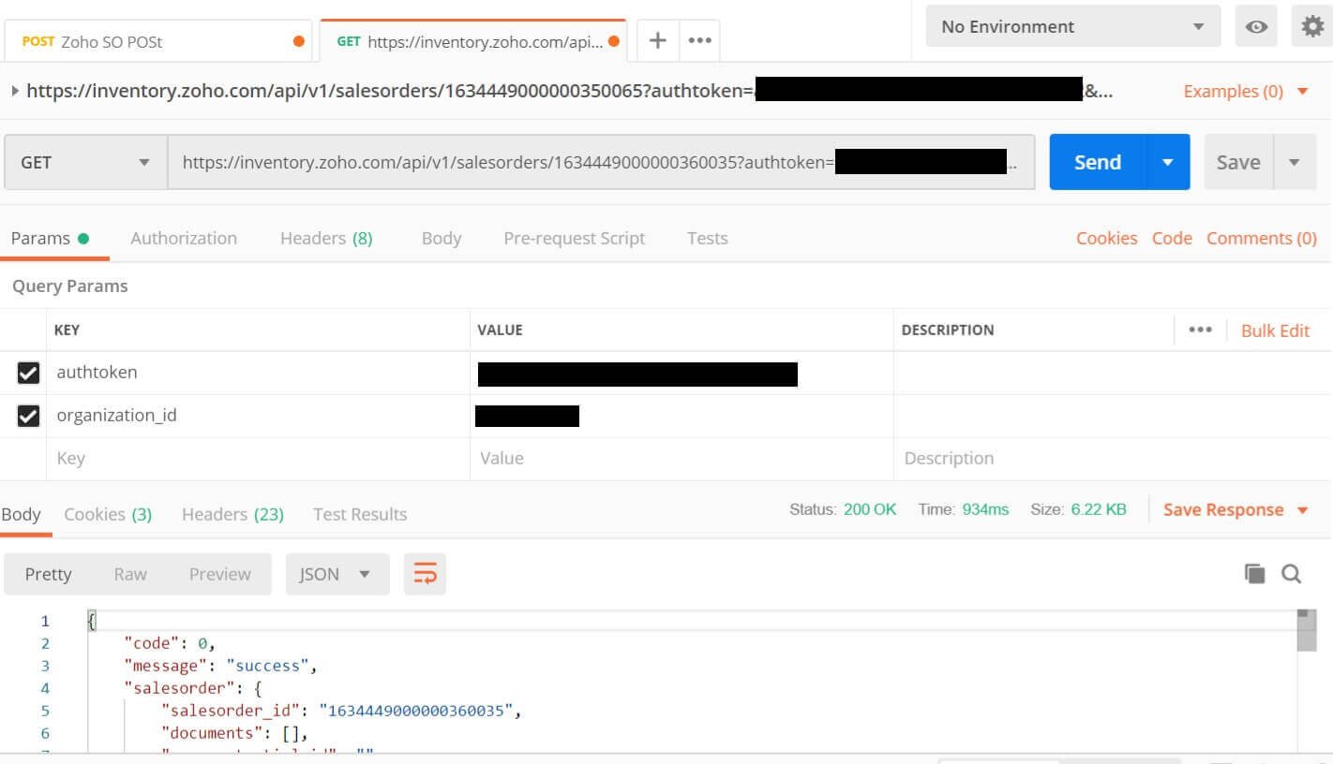Viewport: 1333px width, 764px height.
Task: Open the Authorization tab
Action: pos(184,238)
